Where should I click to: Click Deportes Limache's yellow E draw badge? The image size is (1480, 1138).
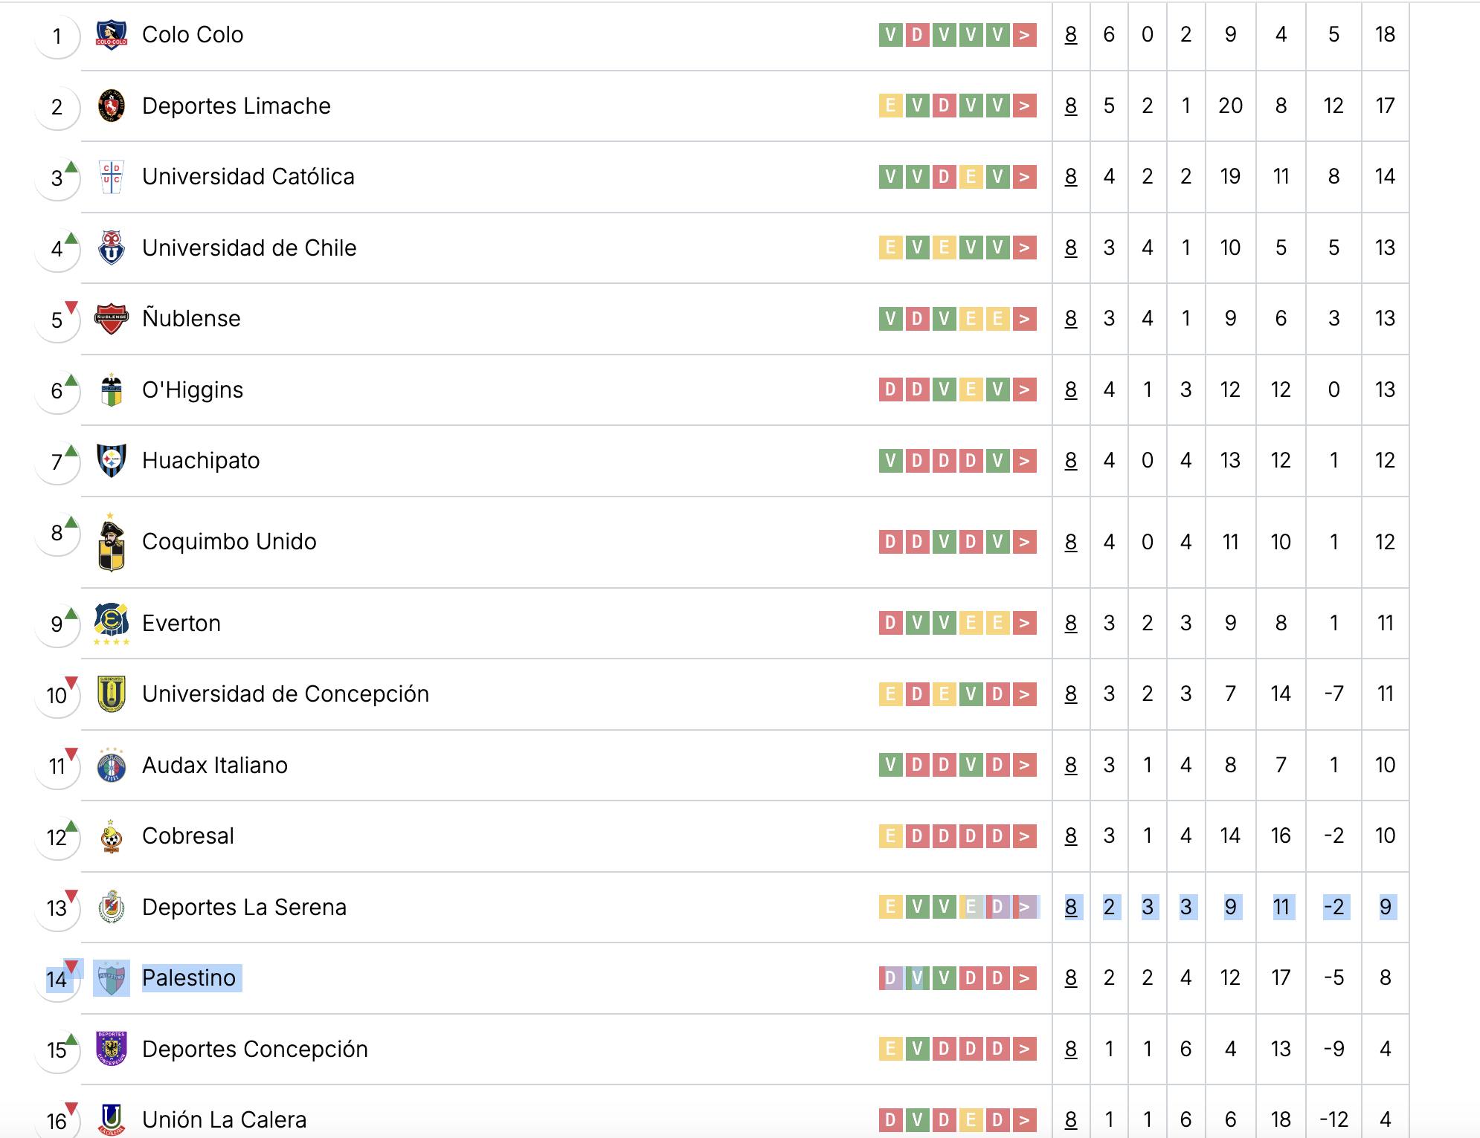(890, 106)
